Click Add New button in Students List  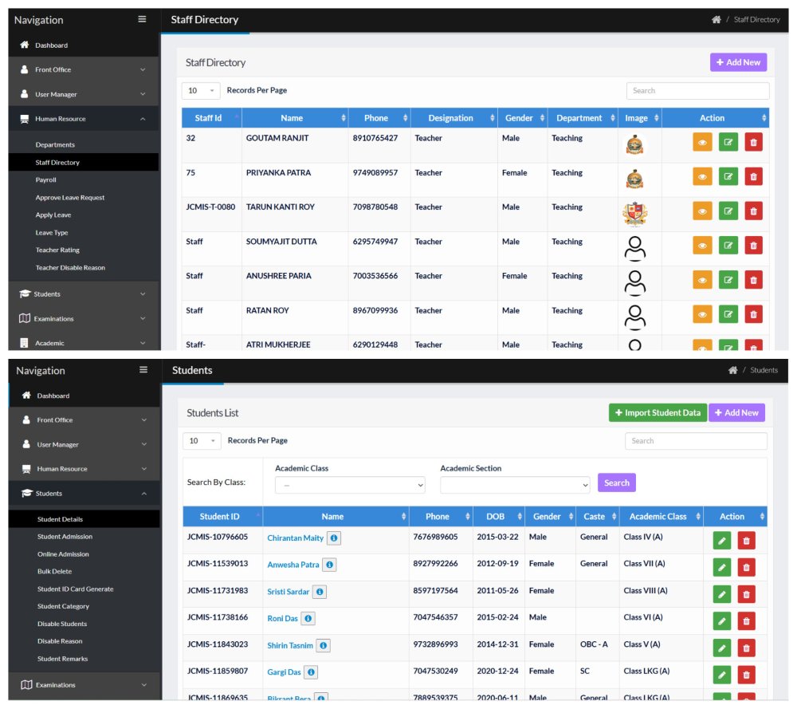(x=736, y=413)
